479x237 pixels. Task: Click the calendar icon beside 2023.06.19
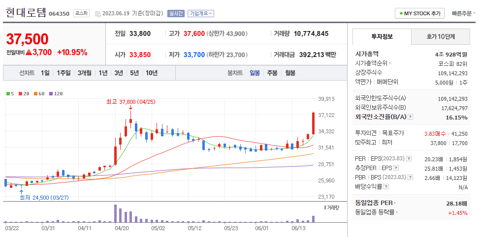[x=98, y=14]
